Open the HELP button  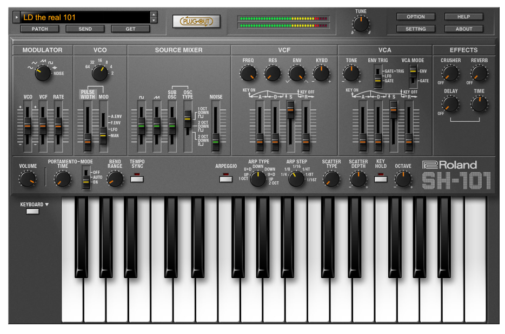(x=464, y=17)
